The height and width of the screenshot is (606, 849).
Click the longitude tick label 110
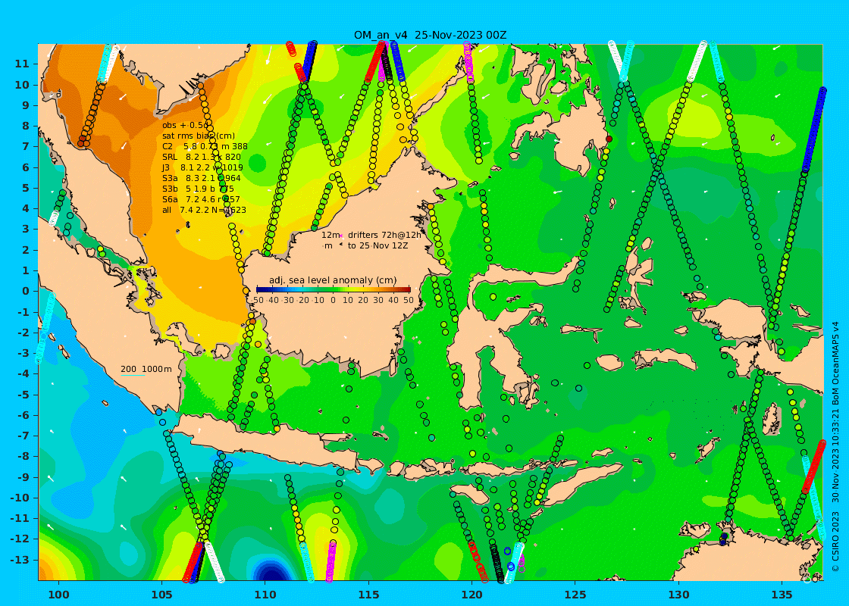tap(265, 595)
